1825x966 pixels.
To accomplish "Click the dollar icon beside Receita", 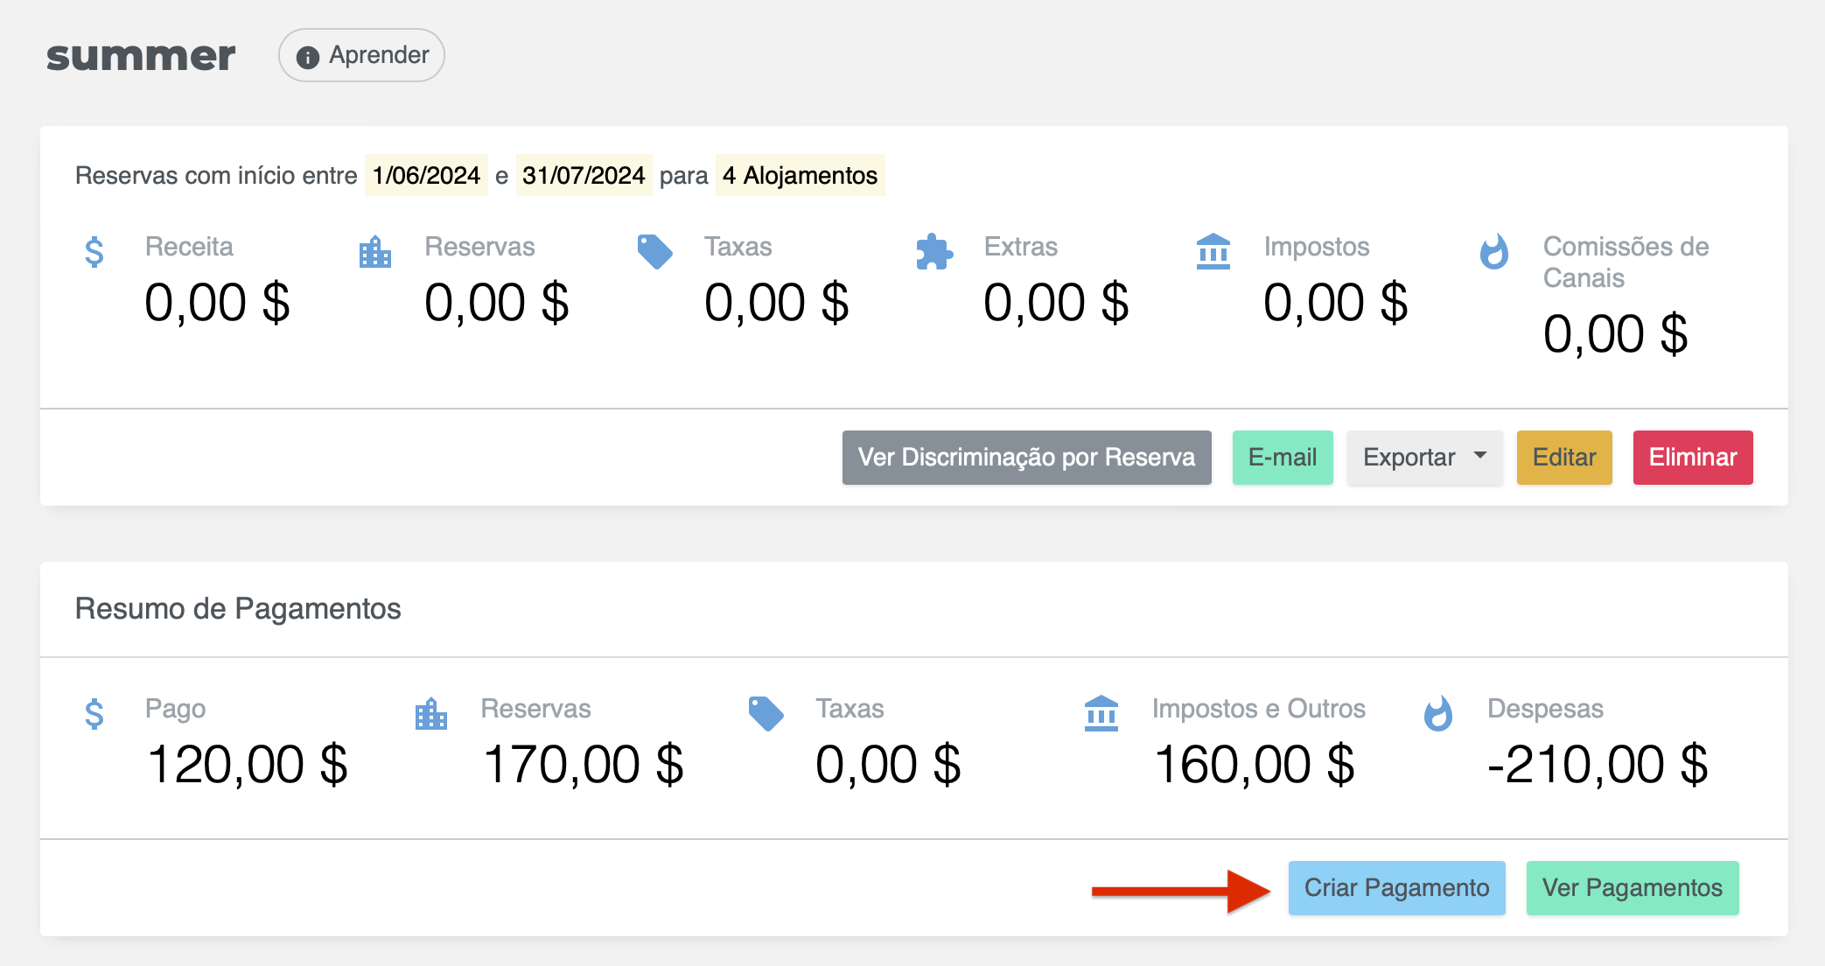I will (x=94, y=252).
